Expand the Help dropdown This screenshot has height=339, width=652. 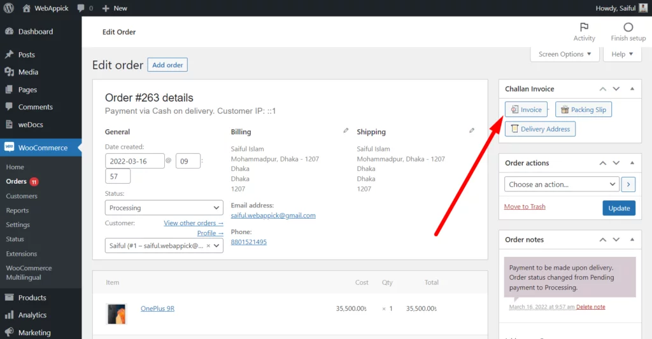click(x=622, y=54)
